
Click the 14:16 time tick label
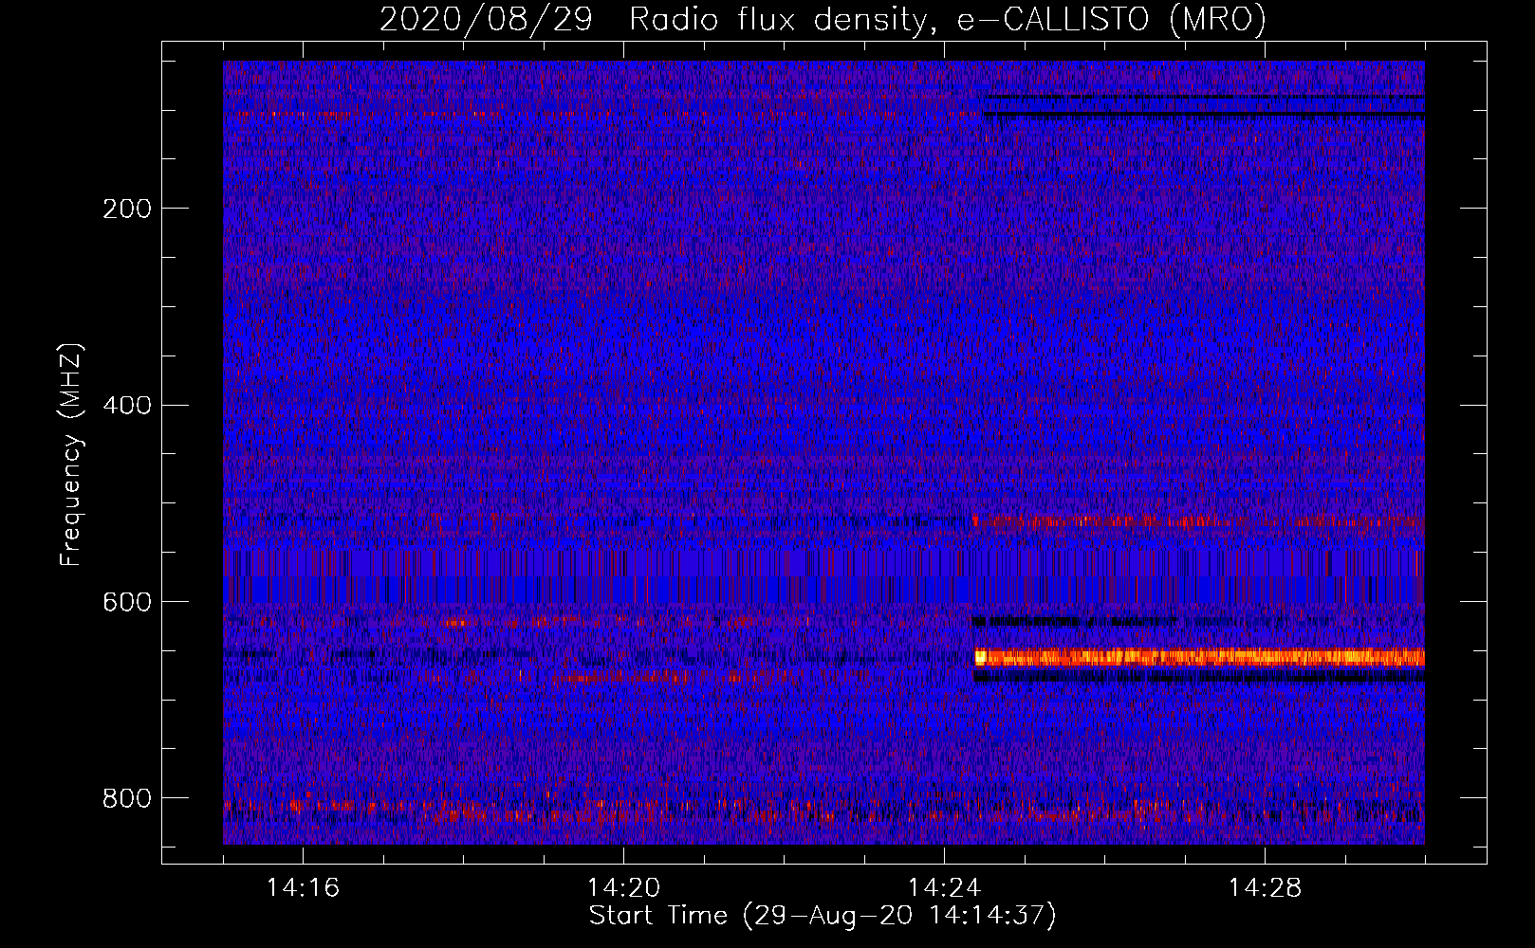[x=303, y=888]
